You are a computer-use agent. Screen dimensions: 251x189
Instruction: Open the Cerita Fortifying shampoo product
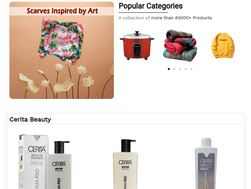pos(206,163)
